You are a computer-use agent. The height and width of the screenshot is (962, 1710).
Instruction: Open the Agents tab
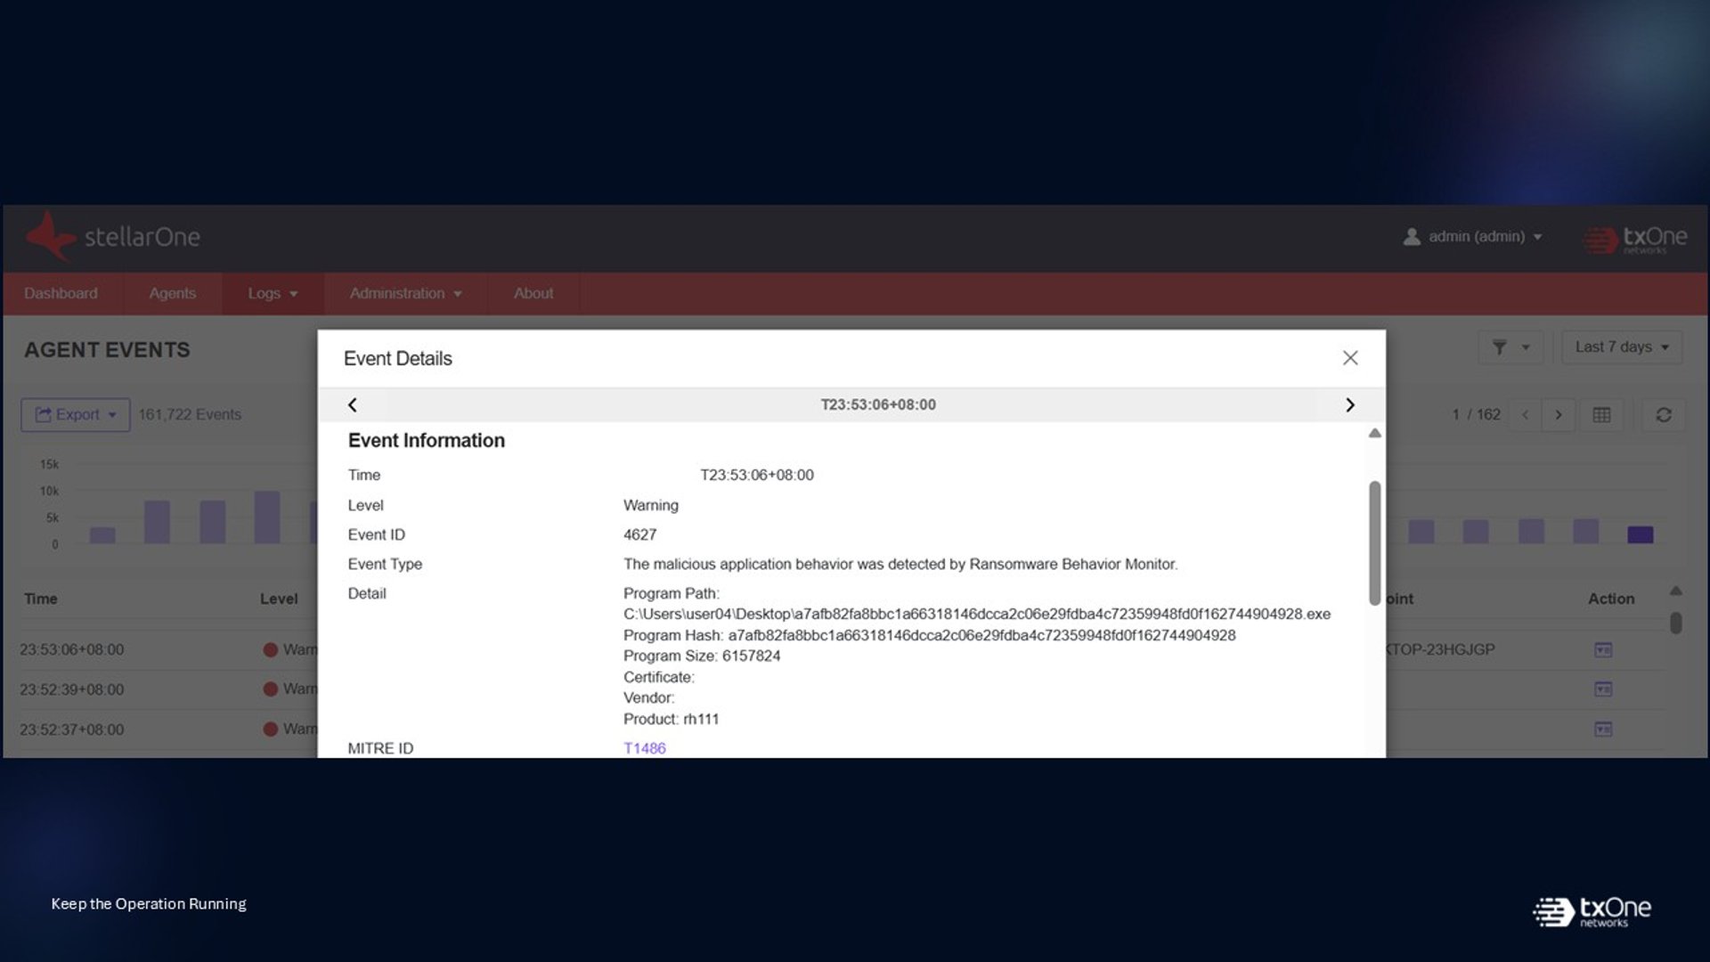[x=172, y=293]
